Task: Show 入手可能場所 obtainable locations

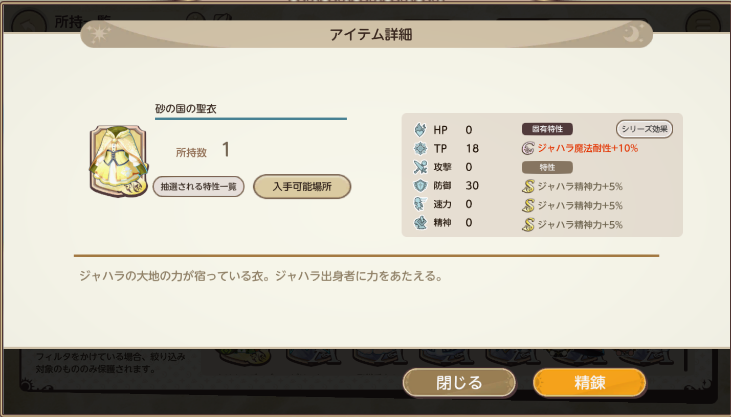Action: [302, 187]
